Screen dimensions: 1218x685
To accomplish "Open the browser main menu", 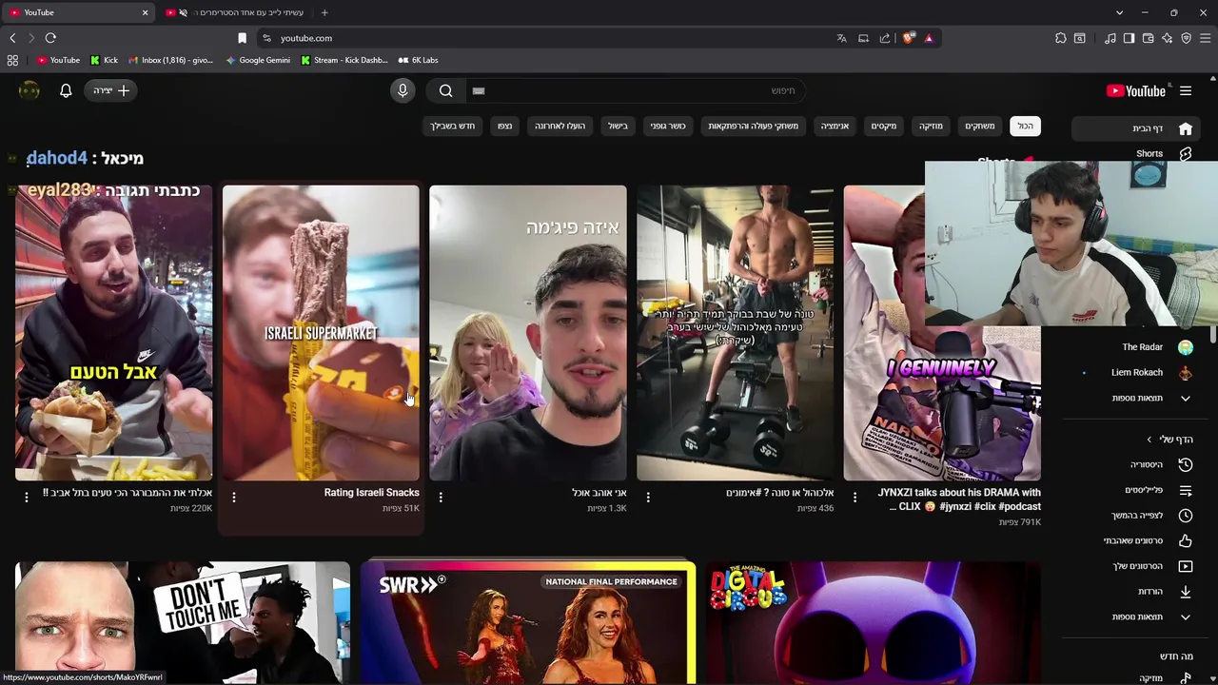I will click(1206, 38).
